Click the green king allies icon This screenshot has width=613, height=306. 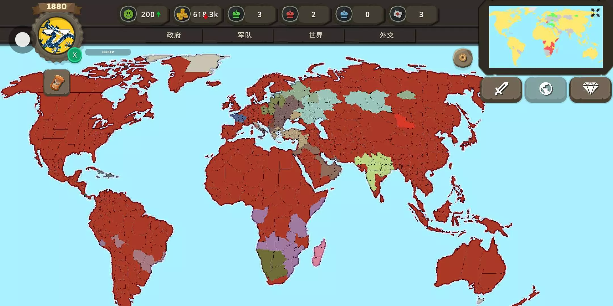pyautogui.click(x=236, y=14)
